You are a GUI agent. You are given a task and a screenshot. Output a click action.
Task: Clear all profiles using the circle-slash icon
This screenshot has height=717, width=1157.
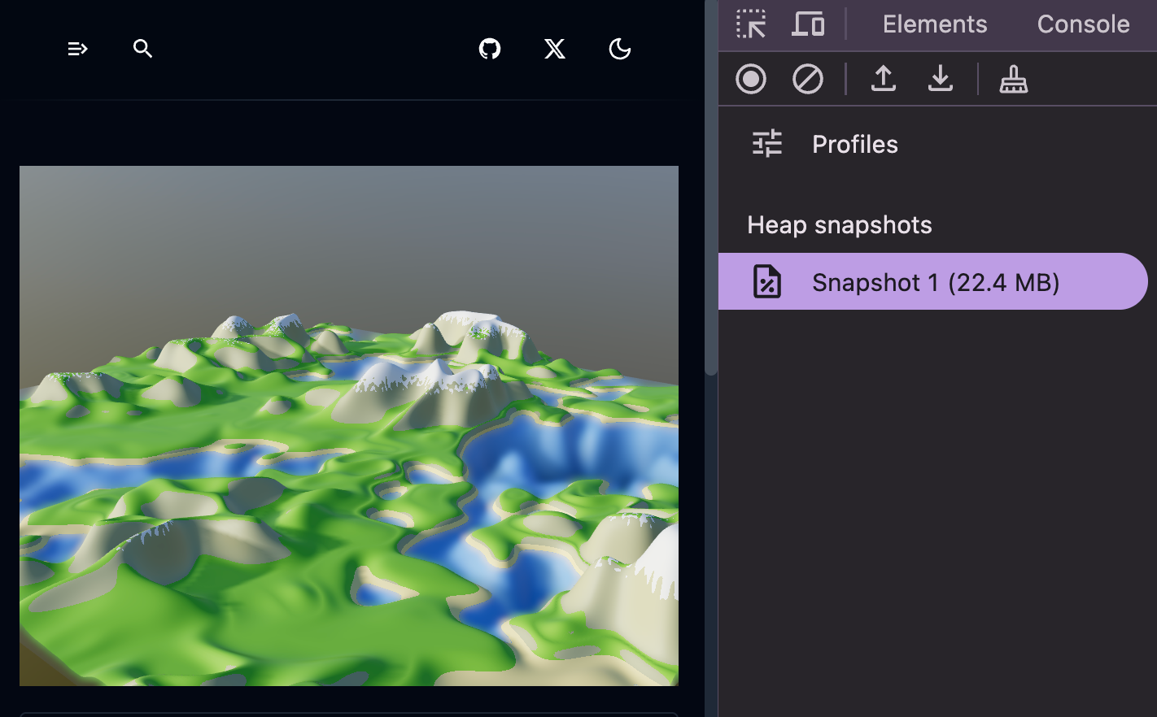[x=807, y=80]
